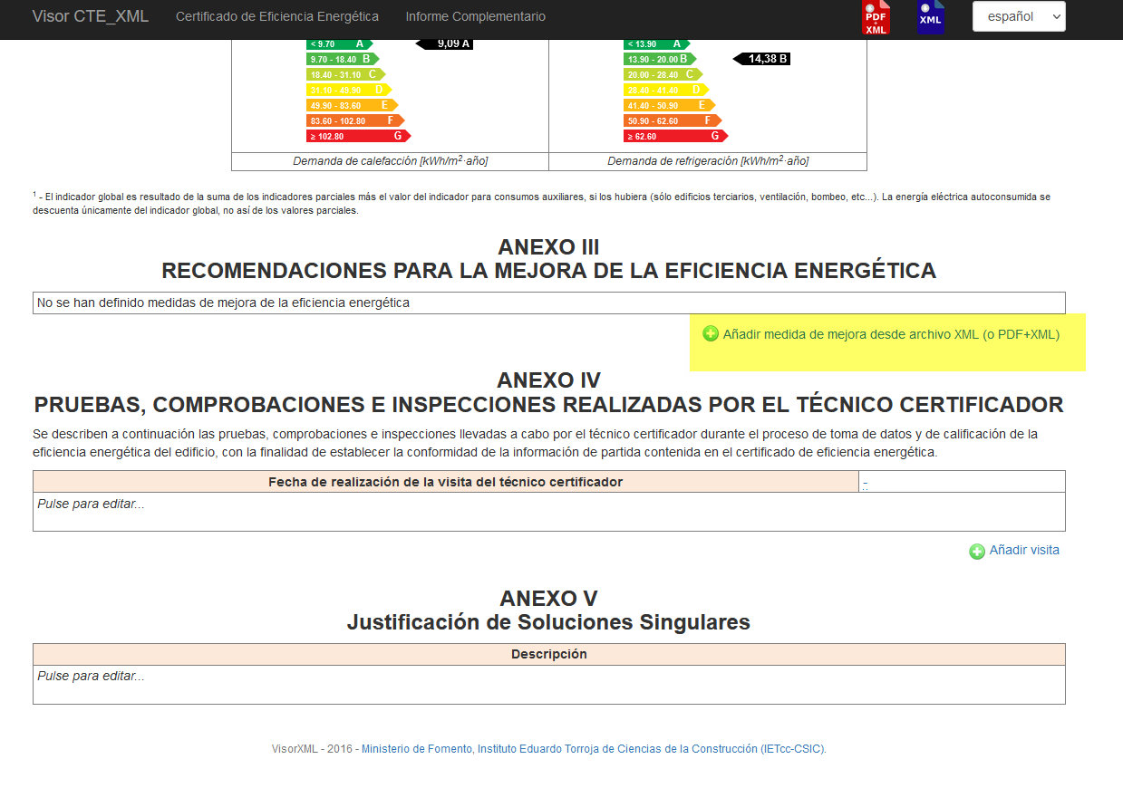This screenshot has width=1123, height=788.
Task: Open the Certificado de Eficiencia Energética tab
Action: (277, 16)
